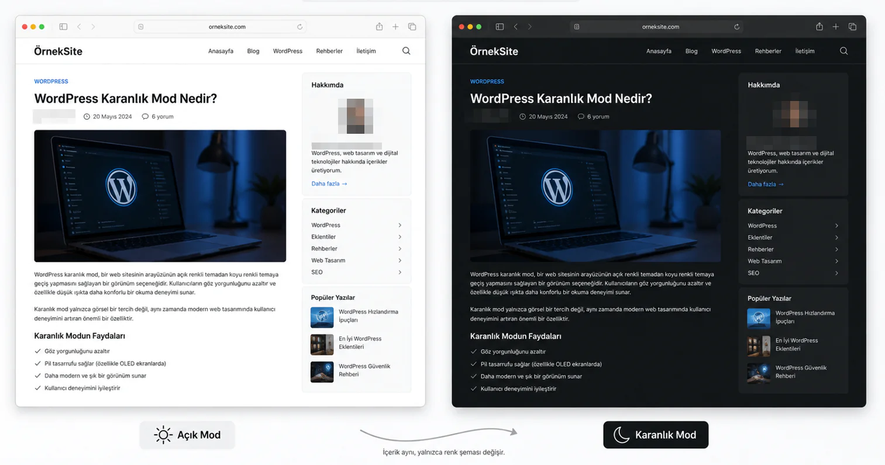The width and height of the screenshot is (885, 465).
Task: Click the share icon in the dark browser window
Action: tap(819, 26)
